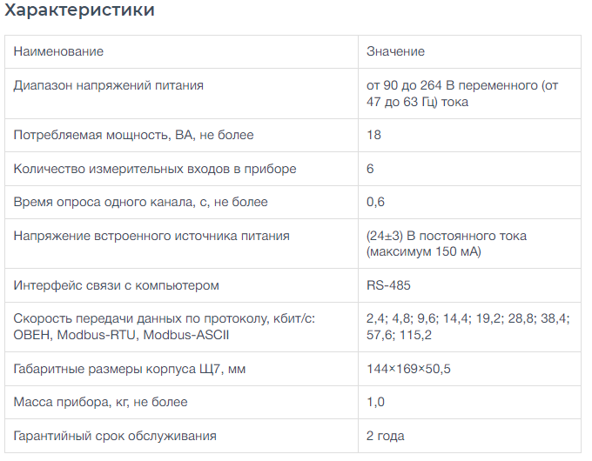Click the Характеристики heading

point(79,10)
